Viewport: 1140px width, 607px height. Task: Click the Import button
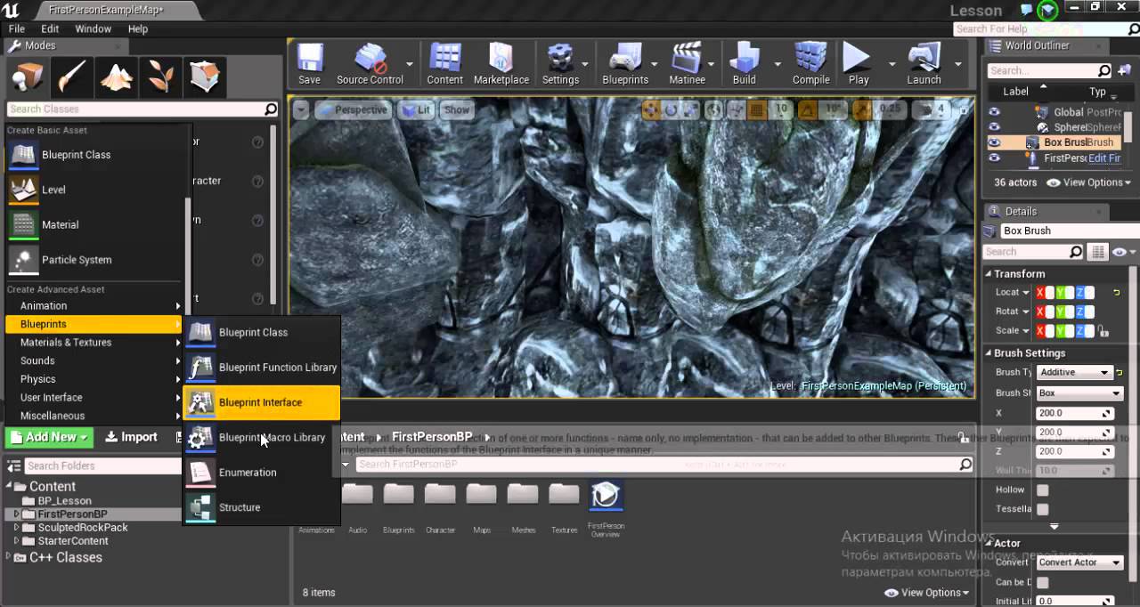131,437
